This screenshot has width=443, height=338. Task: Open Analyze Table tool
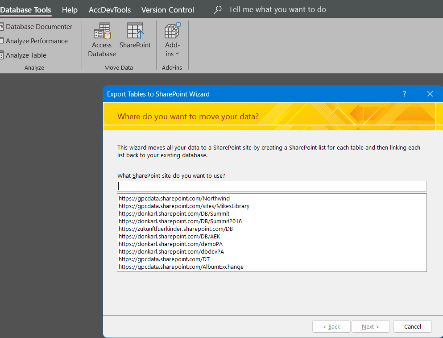click(23, 55)
